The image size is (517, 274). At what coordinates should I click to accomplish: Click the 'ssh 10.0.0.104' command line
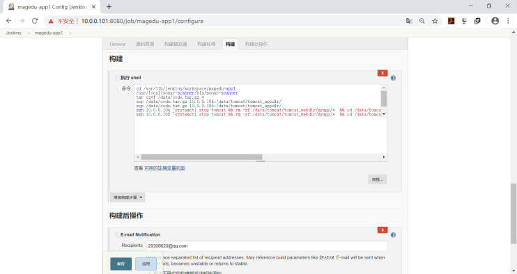point(258,110)
